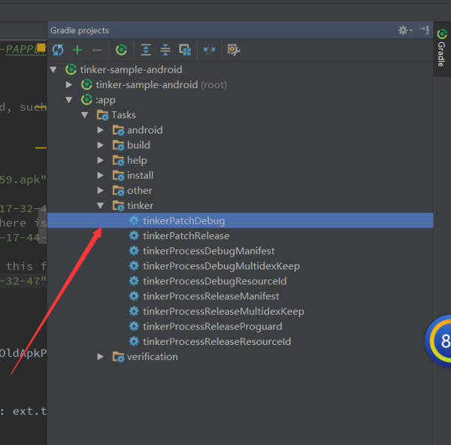Click gear icon beside tinkerPatchRelease
This screenshot has width=451, height=445.
[134, 236]
